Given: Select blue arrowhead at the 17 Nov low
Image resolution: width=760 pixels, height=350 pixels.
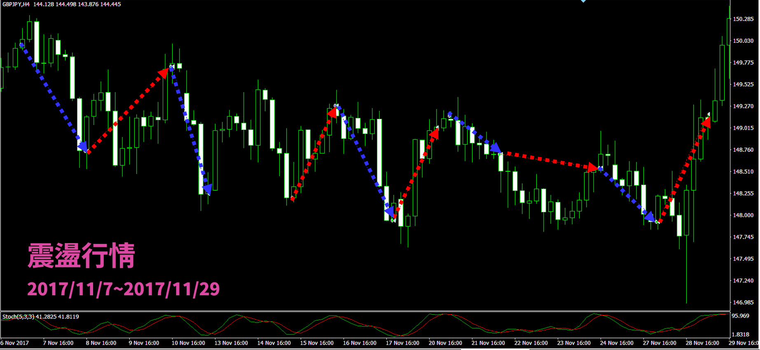Looking at the screenshot, I should pos(390,212).
